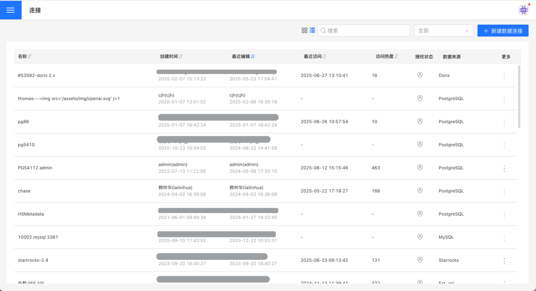Toggle sort order on 最近编辑 column
This screenshot has height=291, width=536.
point(253,57)
